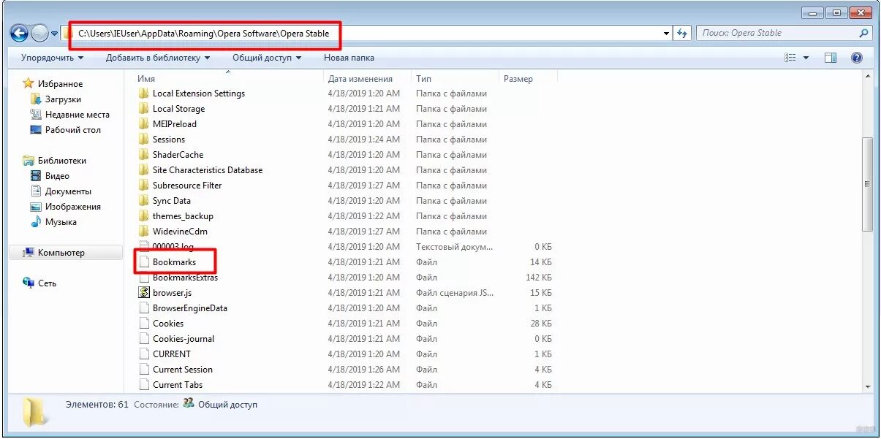Image resolution: width=881 pixels, height=439 pixels.
Task: Click the scrollbar up arrow
Action: click(x=868, y=76)
